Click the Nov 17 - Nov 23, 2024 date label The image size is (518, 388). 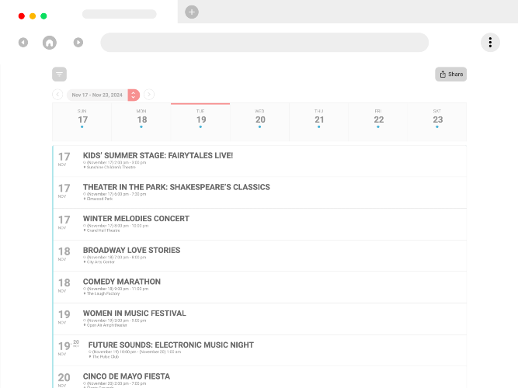click(97, 95)
